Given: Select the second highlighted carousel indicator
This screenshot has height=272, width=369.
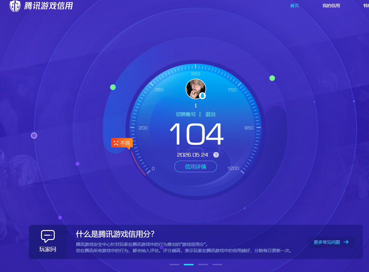Looking at the screenshot, I should coord(189,265).
